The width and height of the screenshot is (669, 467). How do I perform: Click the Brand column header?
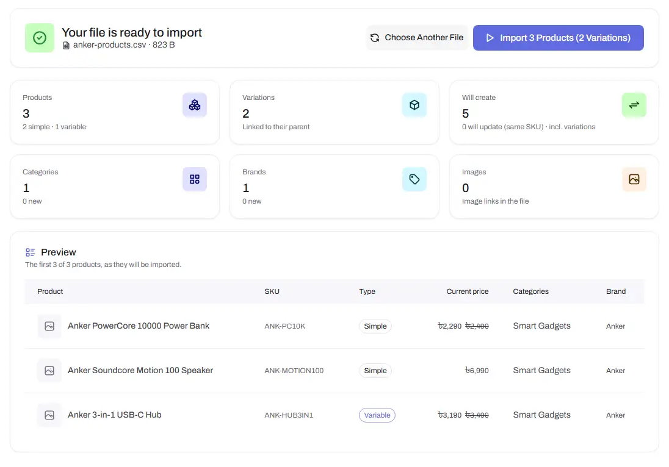(616, 291)
